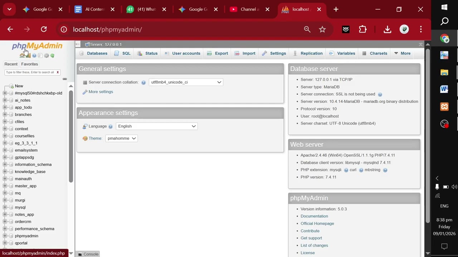Expand the information_schema database node
The image size is (458, 257).
(x=5, y=165)
